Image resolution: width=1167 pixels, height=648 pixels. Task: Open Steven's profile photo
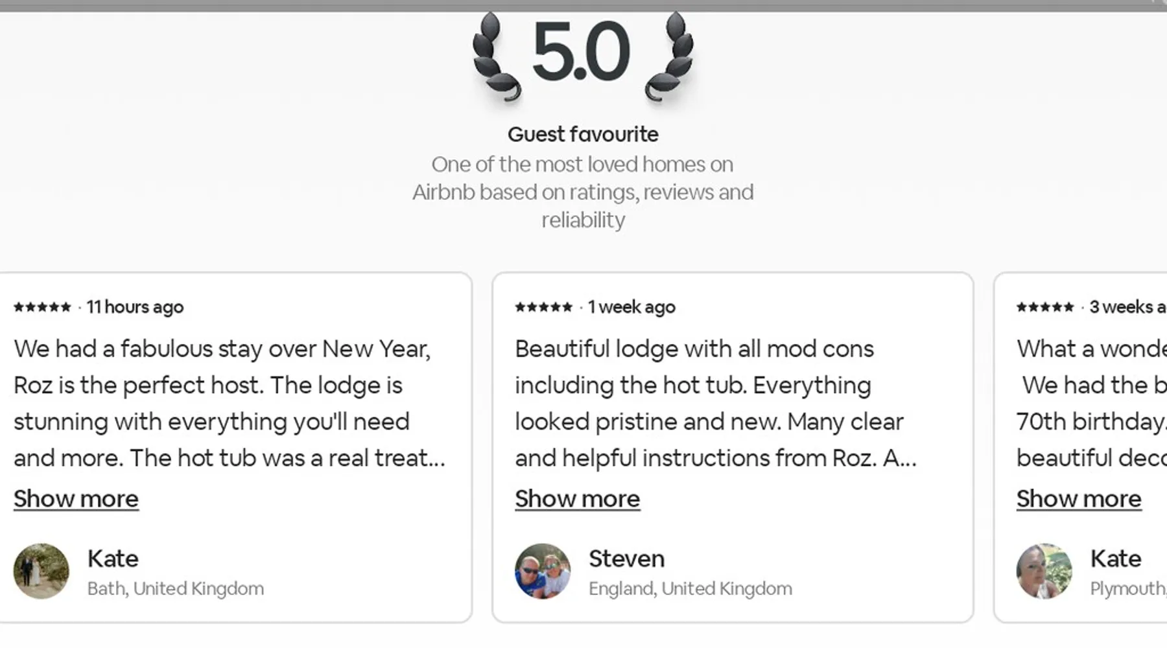[x=543, y=571]
